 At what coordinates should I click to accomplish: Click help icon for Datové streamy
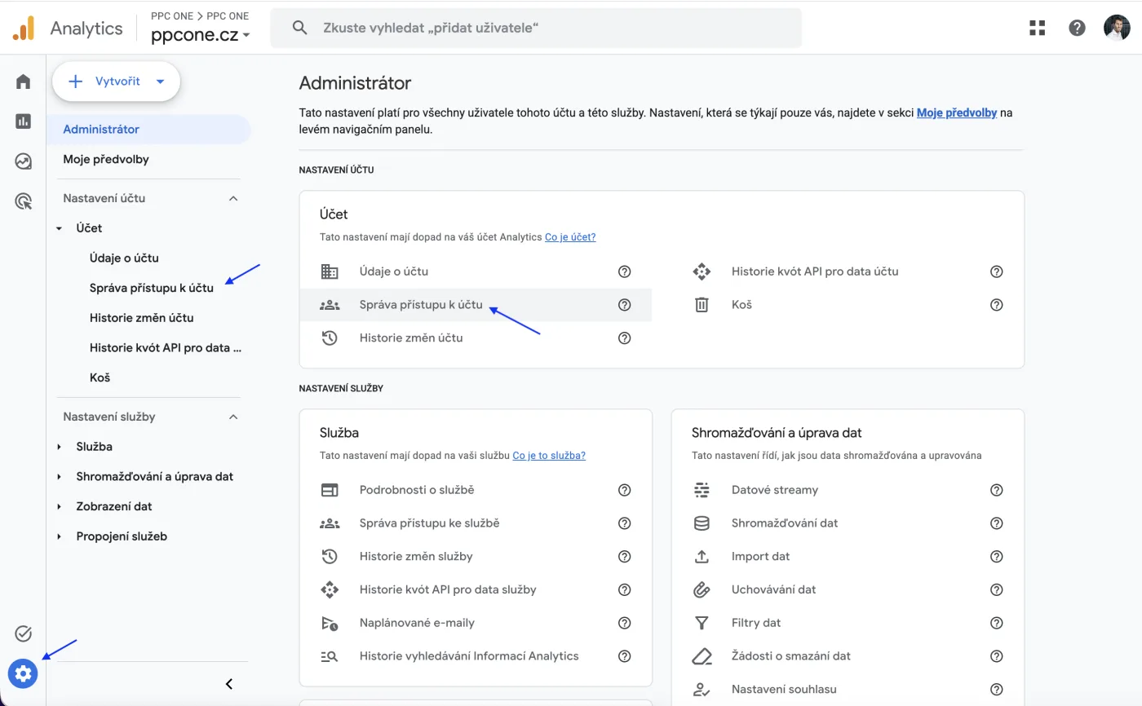click(996, 490)
